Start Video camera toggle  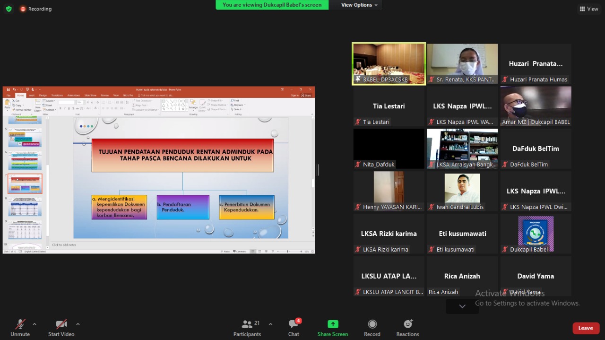click(61, 328)
